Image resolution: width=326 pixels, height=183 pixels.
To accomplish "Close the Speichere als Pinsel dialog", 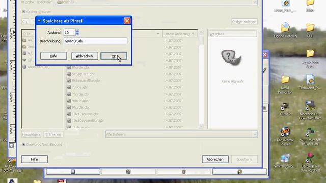I will tap(127, 21).
